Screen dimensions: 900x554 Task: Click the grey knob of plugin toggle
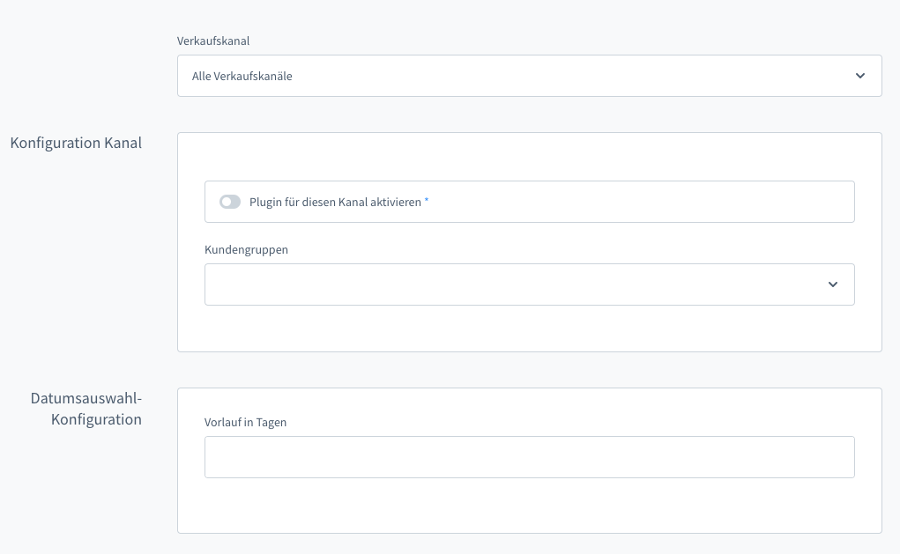[227, 202]
